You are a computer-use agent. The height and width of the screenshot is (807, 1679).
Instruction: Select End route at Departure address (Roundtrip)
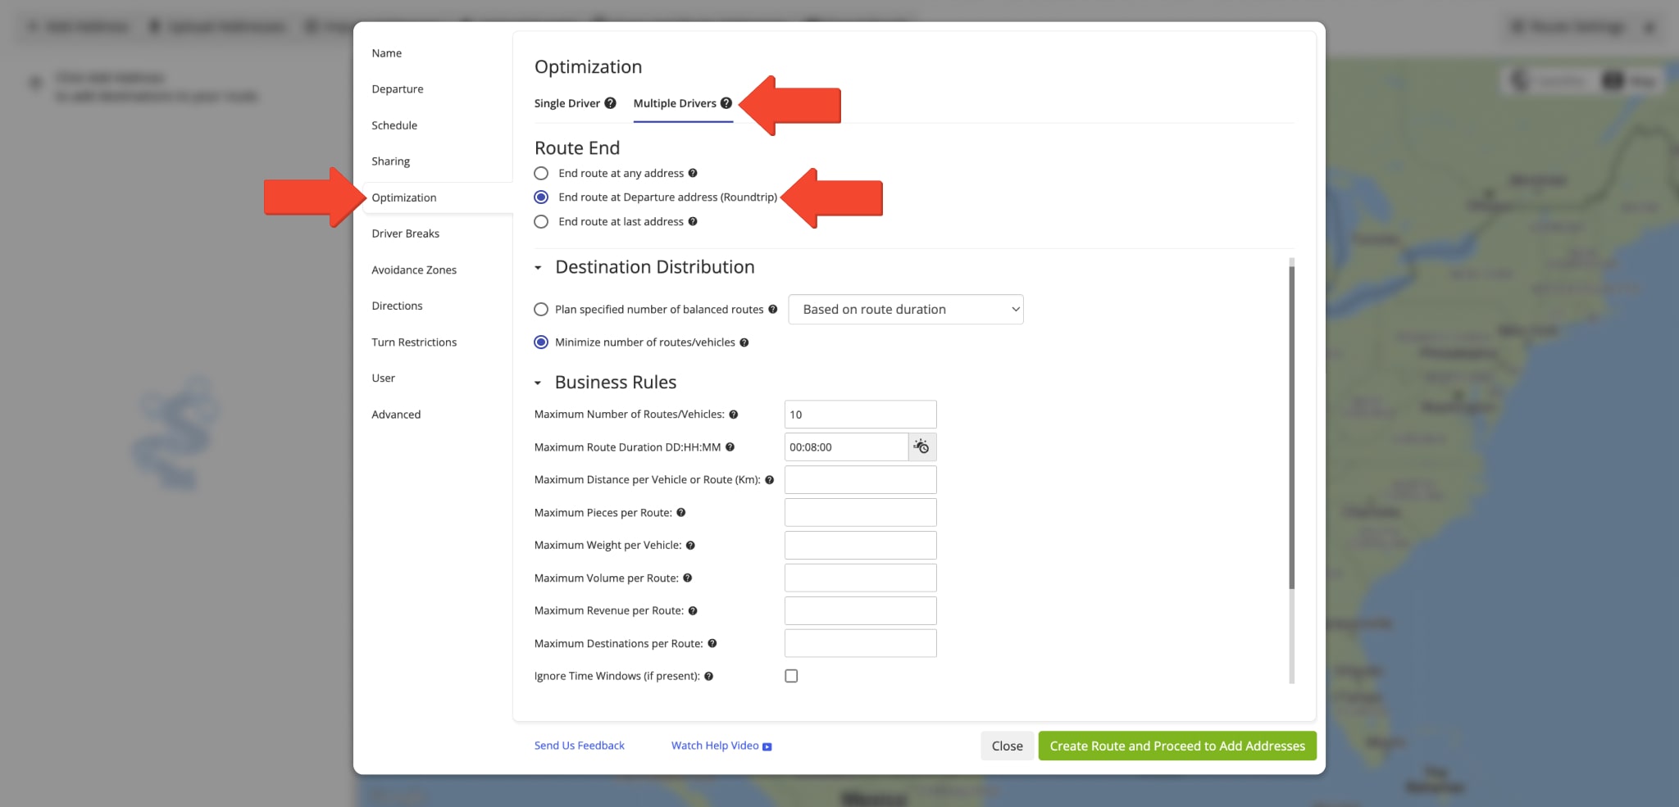541,197
